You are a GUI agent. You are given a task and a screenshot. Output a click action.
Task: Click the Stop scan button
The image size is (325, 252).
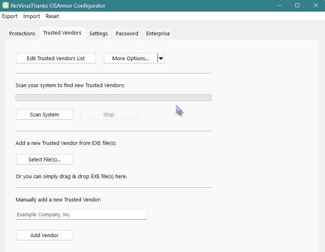(109, 115)
